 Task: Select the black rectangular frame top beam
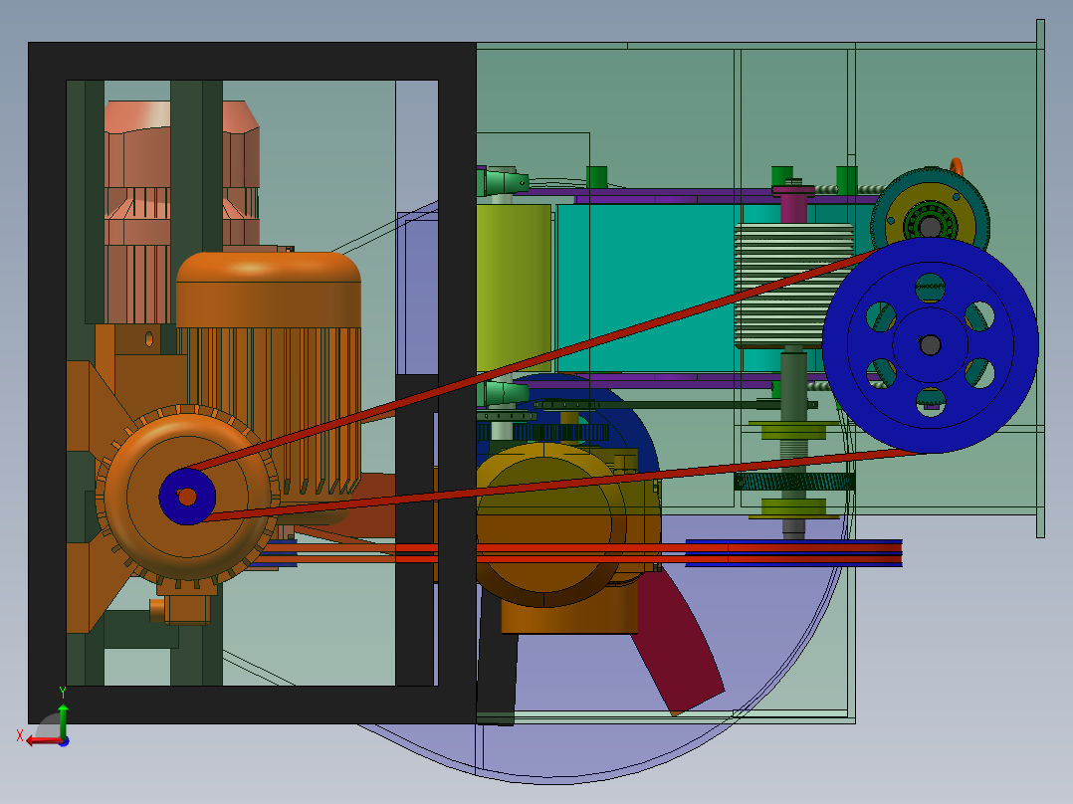252,61
